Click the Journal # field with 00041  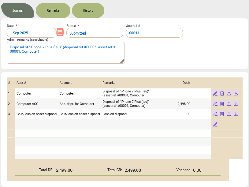pyautogui.click(x=154, y=33)
